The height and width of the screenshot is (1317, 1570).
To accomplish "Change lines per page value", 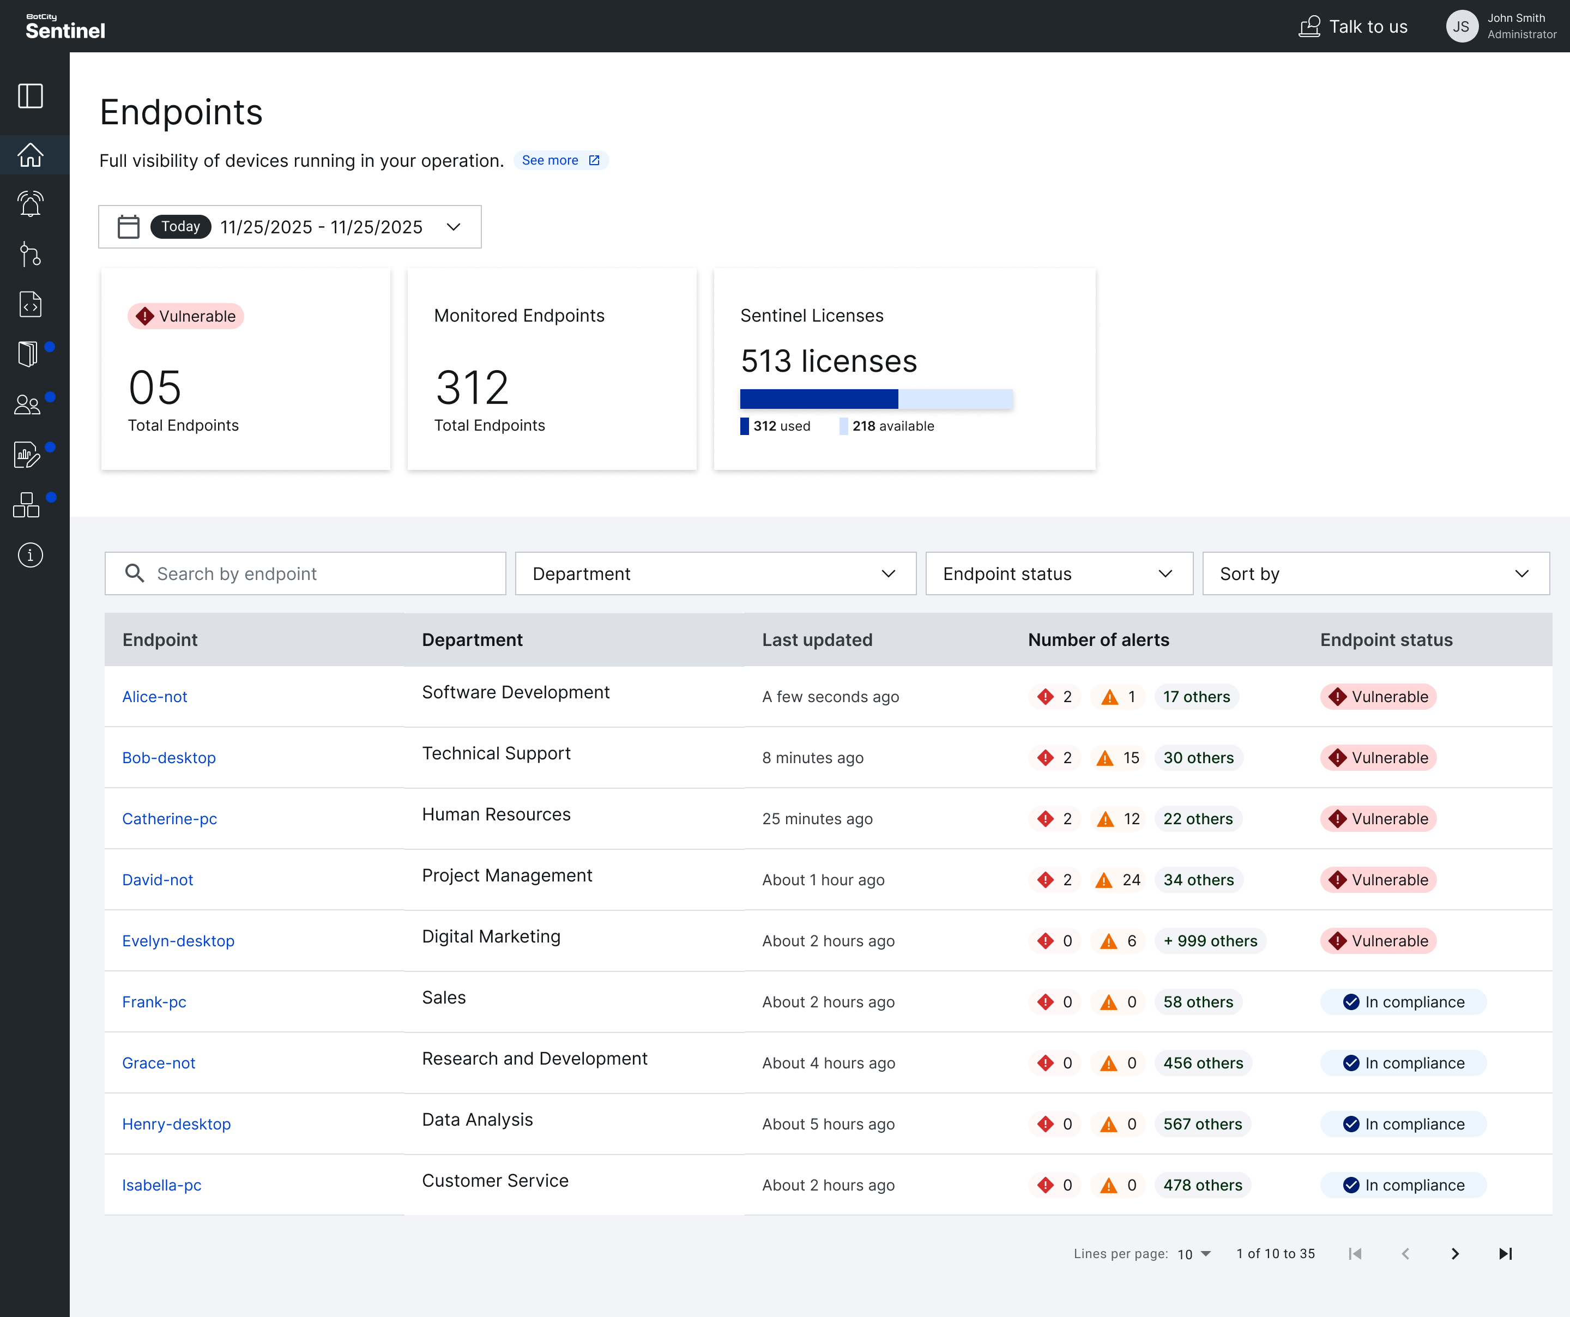I will point(1193,1253).
